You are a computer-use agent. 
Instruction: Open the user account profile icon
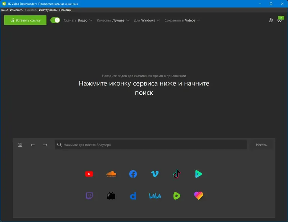(280, 21)
